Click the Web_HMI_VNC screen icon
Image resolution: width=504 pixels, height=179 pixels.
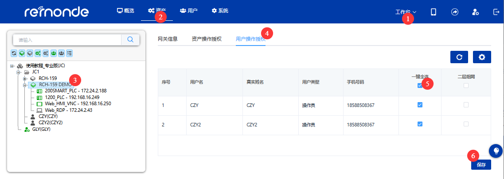pyautogui.click(x=39, y=104)
